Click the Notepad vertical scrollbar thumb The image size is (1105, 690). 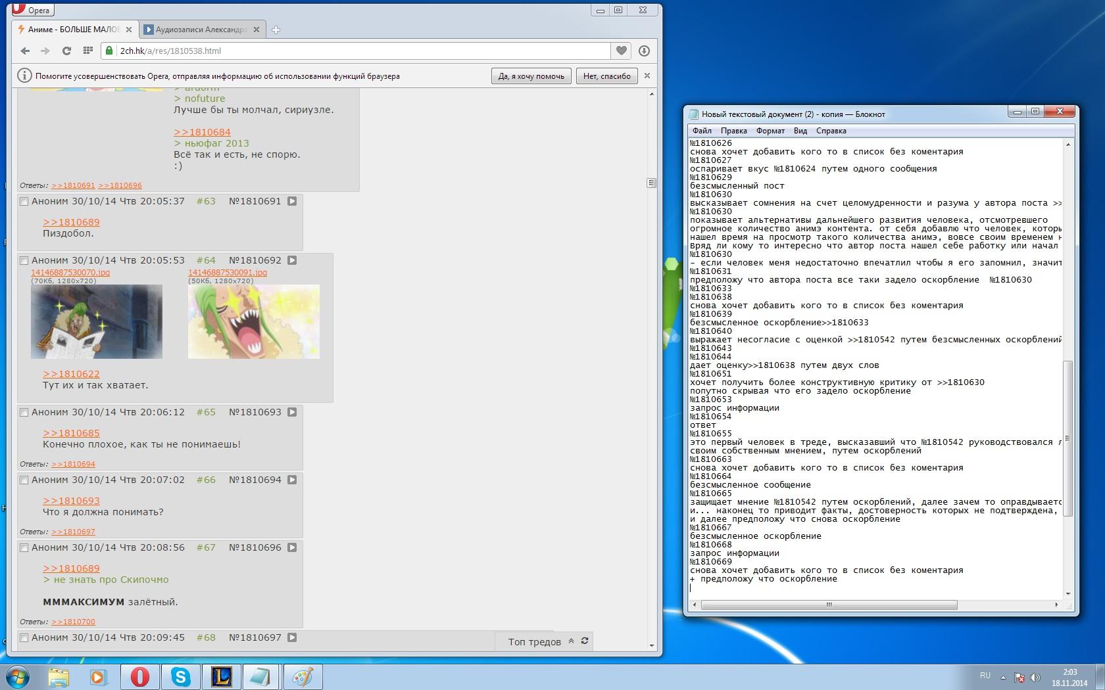pyautogui.click(x=1068, y=438)
